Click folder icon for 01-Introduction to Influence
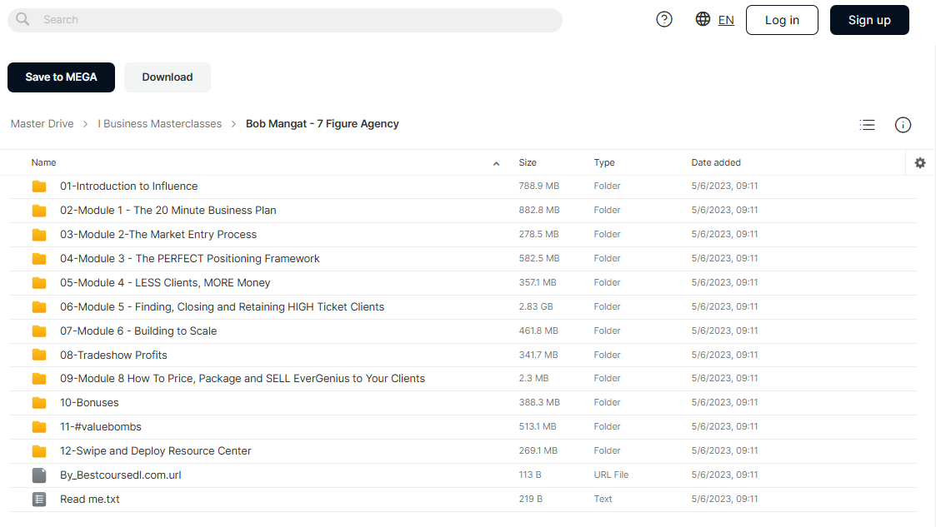936x527 pixels. (x=39, y=186)
